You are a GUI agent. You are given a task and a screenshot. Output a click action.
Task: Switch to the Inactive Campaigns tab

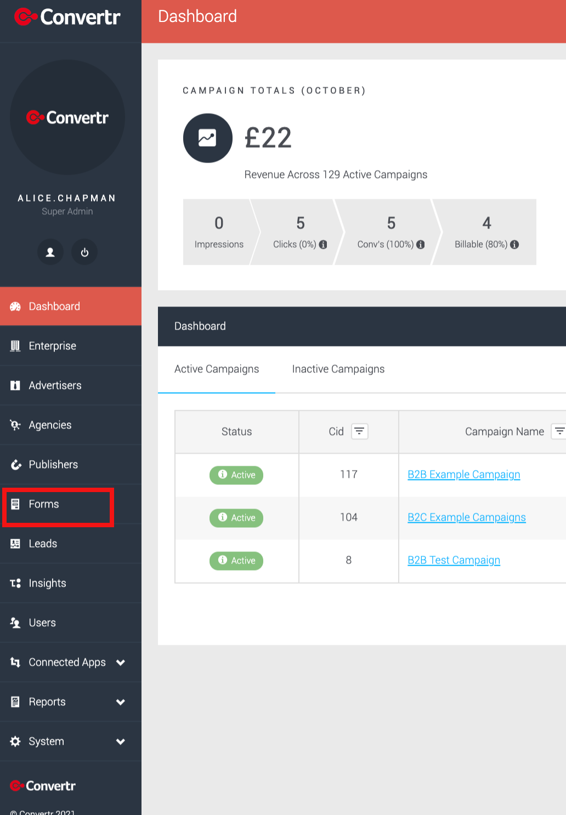click(338, 369)
